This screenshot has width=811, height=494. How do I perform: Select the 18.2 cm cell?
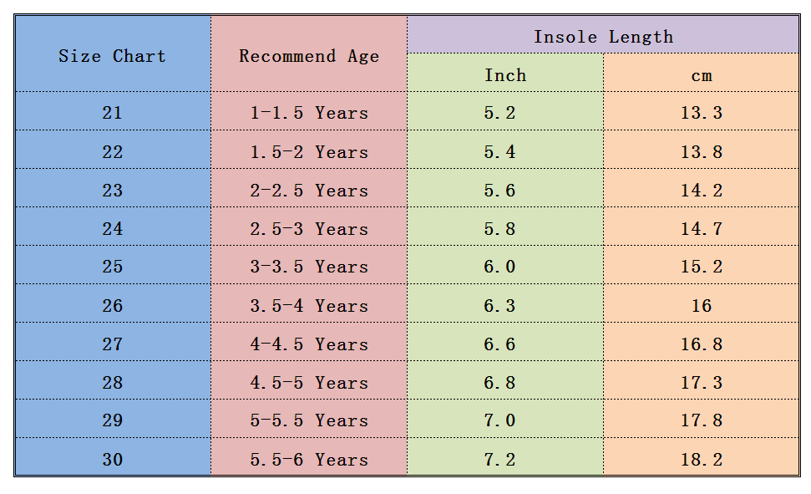[702, 460]
